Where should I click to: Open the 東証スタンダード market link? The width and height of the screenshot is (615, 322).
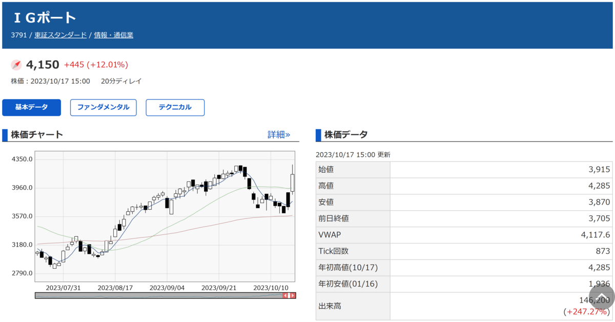coord(60,35)
